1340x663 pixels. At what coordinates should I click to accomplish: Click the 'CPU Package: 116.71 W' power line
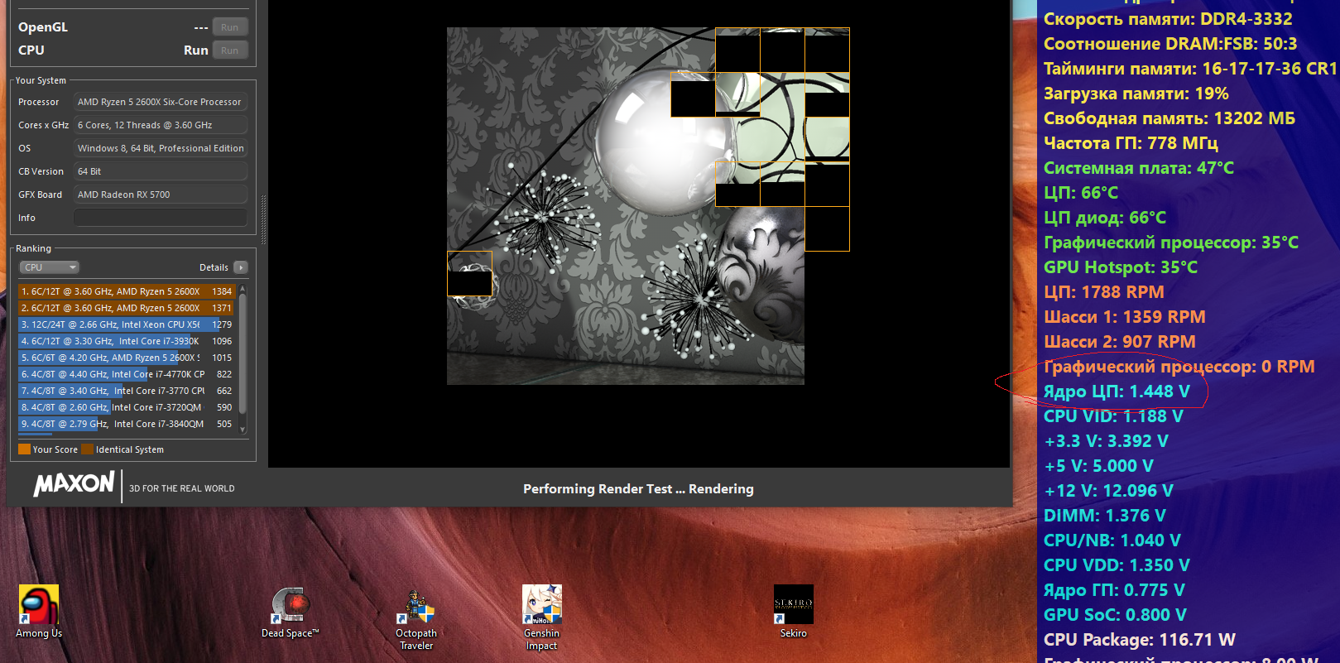[x=1140, y=640]
